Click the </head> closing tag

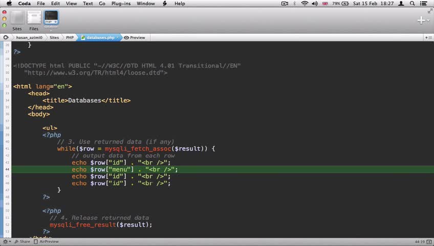(x=40, y=107)
